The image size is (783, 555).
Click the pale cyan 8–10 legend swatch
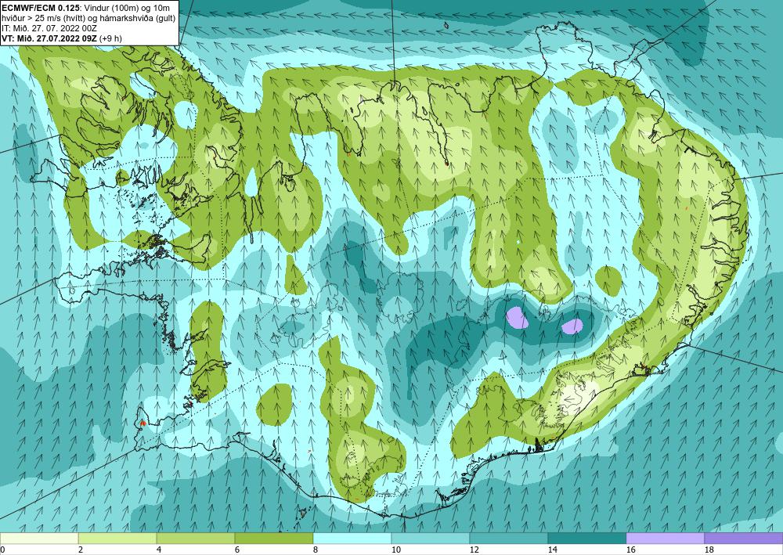pos(352,539)
